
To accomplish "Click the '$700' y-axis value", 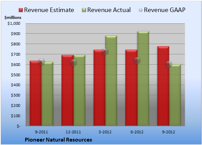I will 15,54.
